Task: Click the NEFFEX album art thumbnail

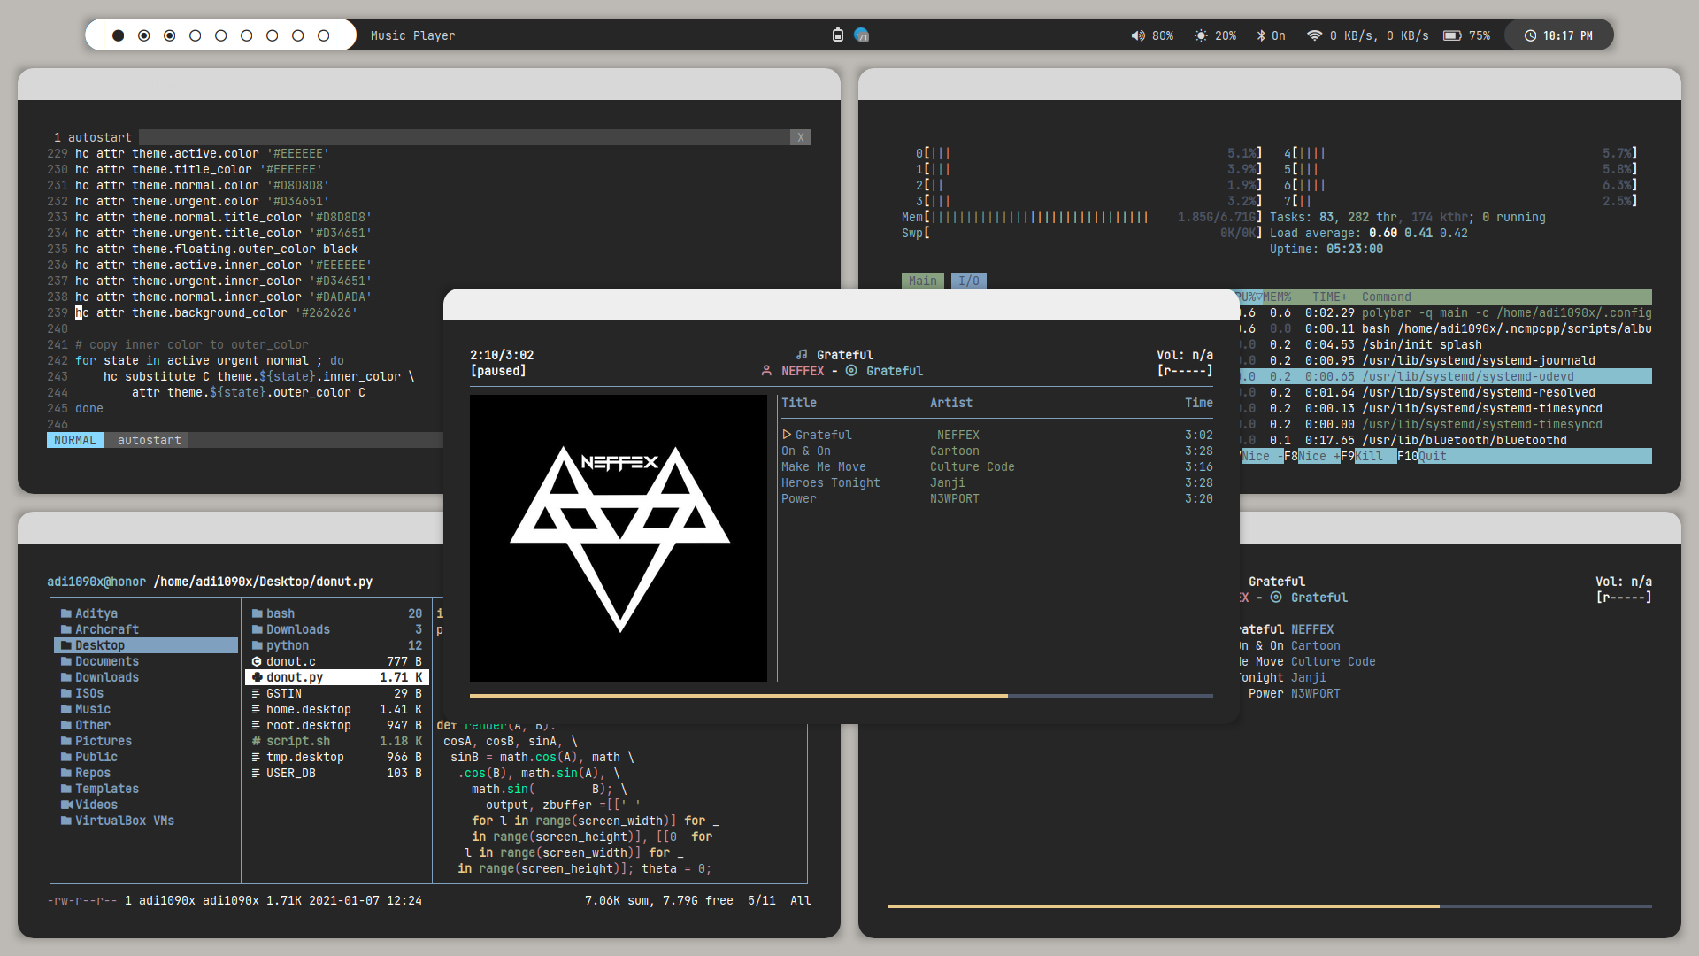Action: click(619, 538)
